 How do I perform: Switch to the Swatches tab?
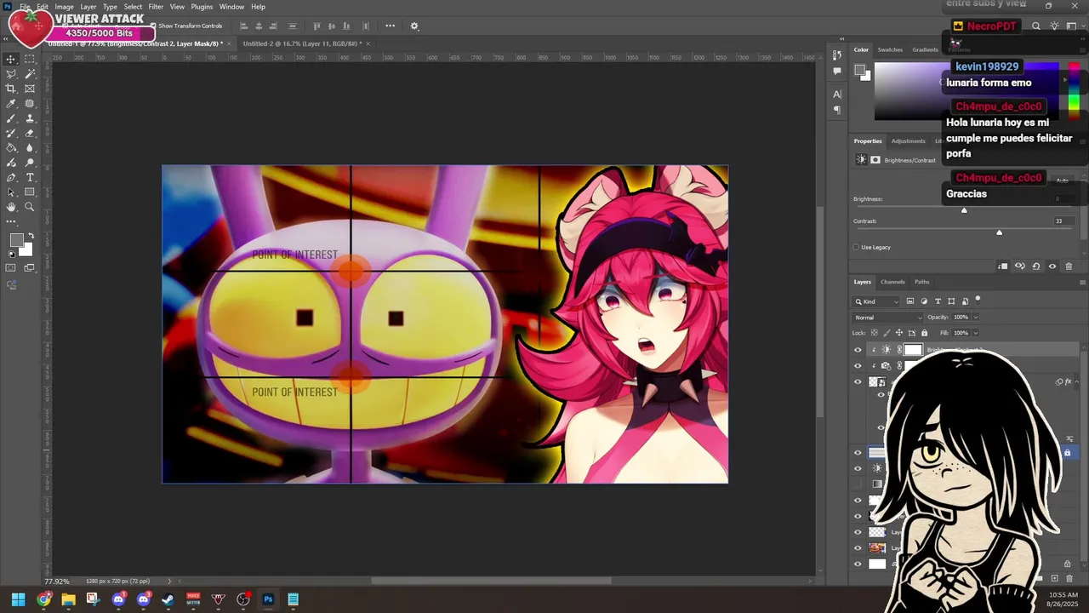point(890,49)
